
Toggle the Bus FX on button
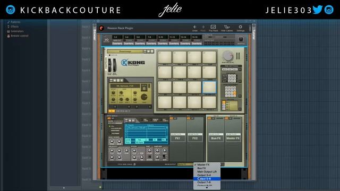(x=209, y=118)
